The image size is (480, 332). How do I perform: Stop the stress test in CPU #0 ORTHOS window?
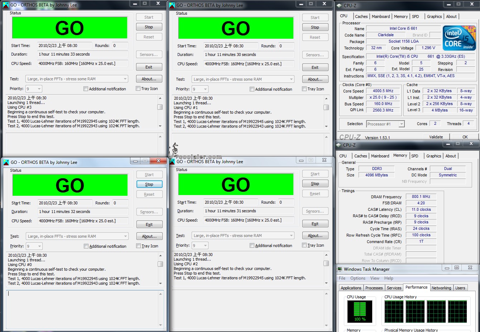(x=149, y=184)
